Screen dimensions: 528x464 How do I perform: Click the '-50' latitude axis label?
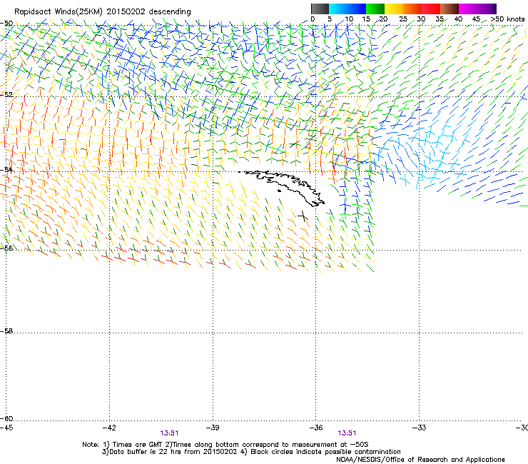click(x=6, y=24)
